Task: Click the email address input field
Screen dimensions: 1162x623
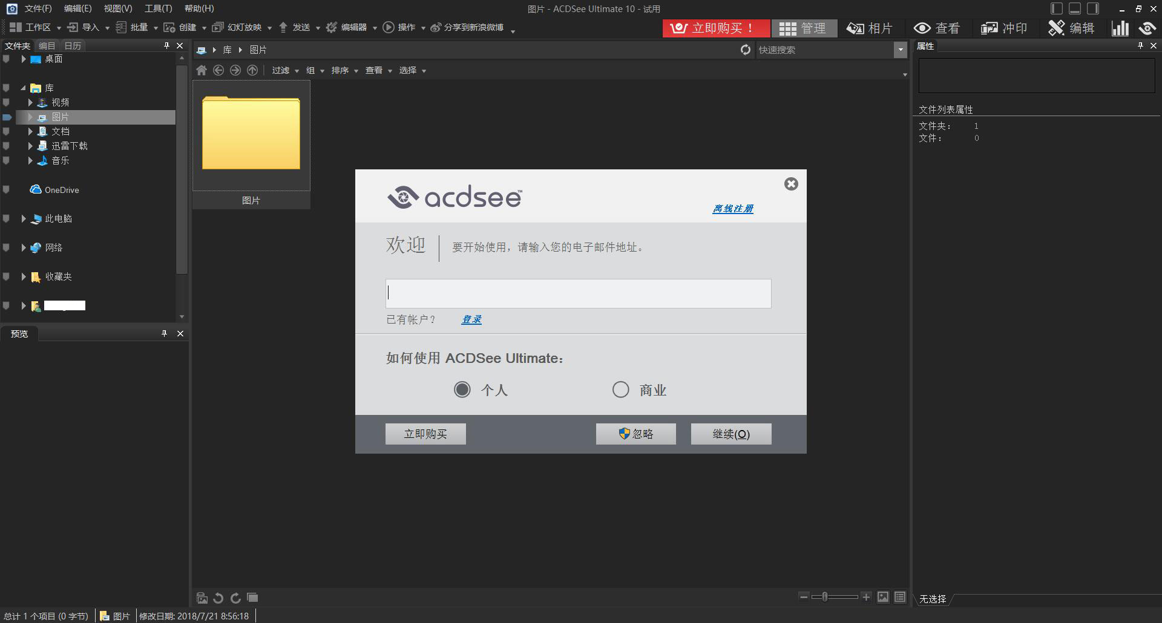Action: (579, 293)
